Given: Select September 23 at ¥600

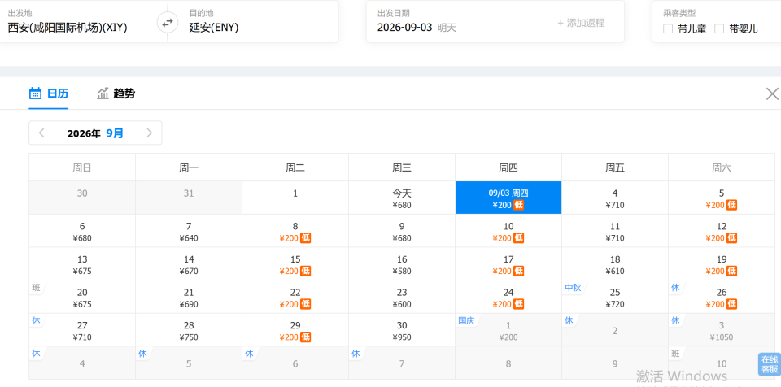Looking at the screenshot, I should pyautogui.click(x=402, y=297).
